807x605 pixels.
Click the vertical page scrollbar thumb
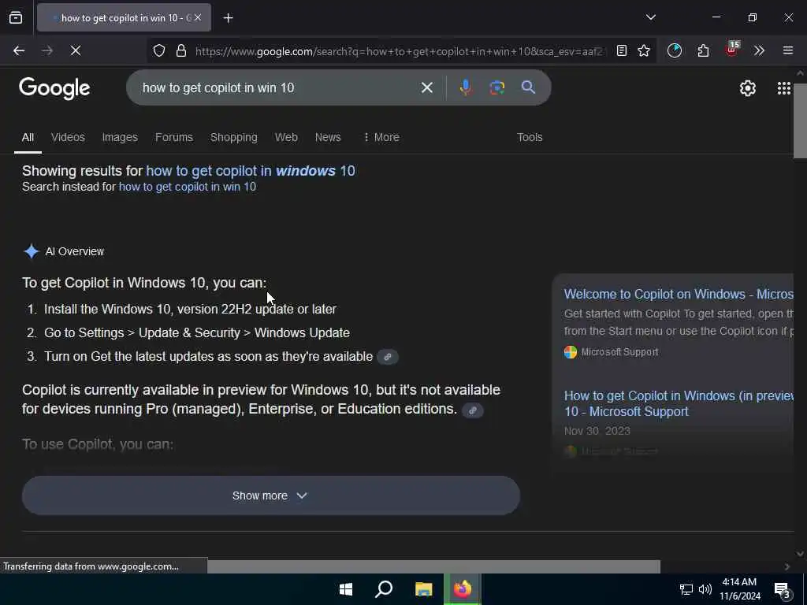(800, 121)
